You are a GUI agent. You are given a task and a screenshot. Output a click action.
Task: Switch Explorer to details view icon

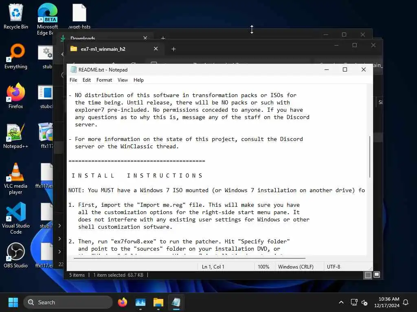tap(368, 275)
